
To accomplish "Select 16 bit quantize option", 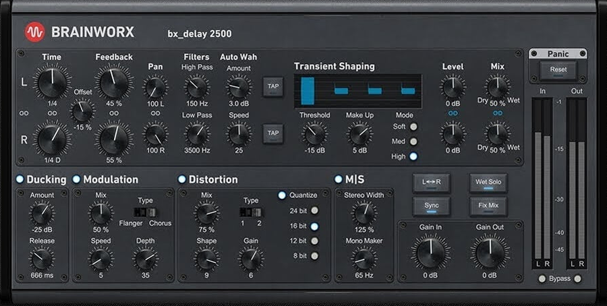I will pos(314,226).
